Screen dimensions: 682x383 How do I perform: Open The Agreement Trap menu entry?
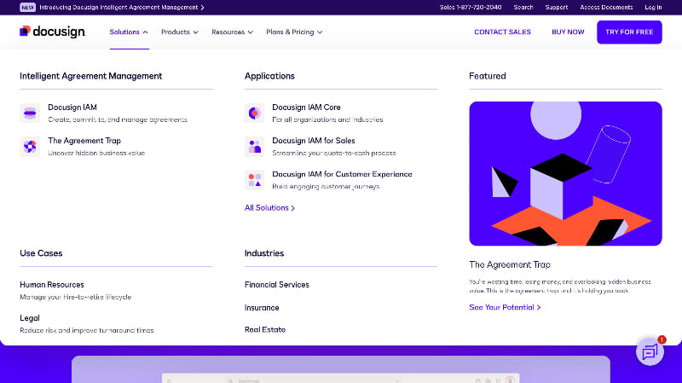point(84,141)
